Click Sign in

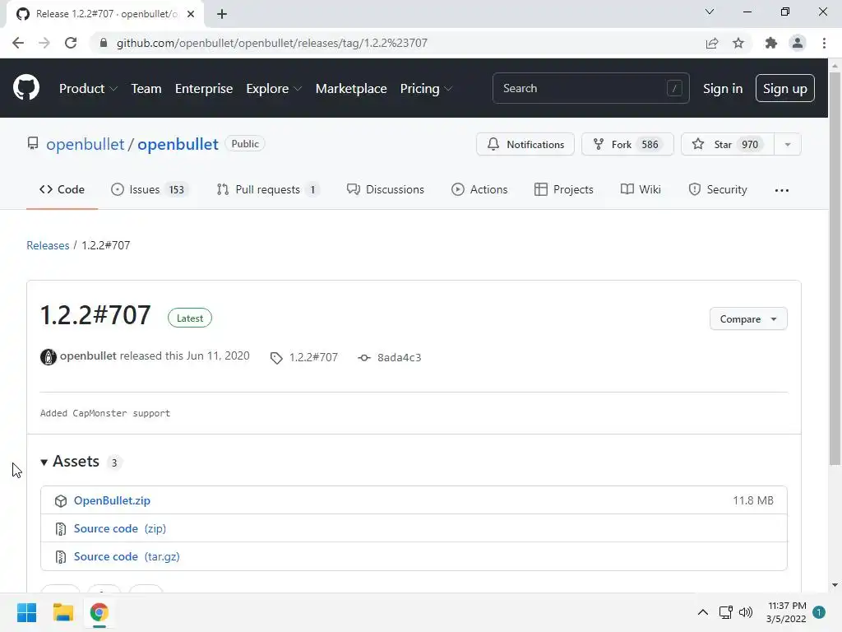[x=723, y=89]
